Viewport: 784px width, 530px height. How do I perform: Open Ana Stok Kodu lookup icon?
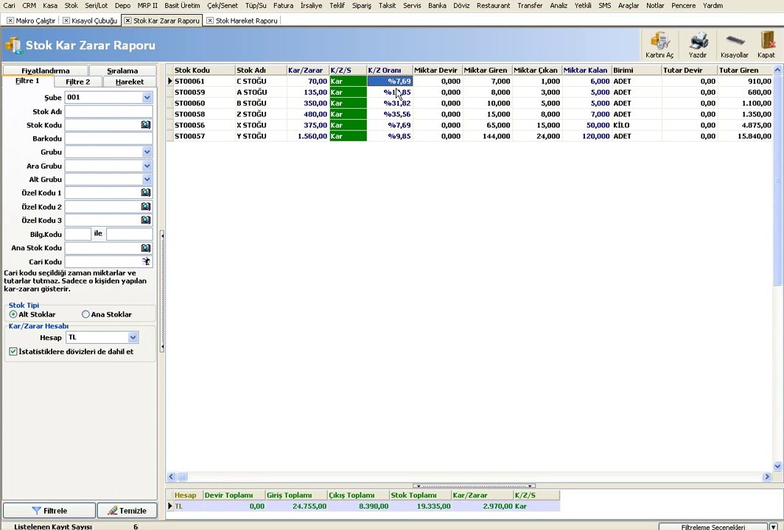click(145, 248)
